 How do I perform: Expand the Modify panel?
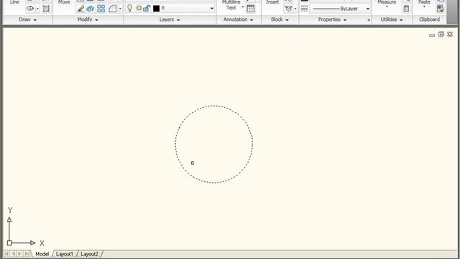[88, 19]
